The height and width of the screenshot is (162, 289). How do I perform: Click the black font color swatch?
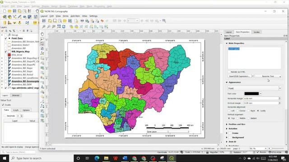(x=252, y=94)
